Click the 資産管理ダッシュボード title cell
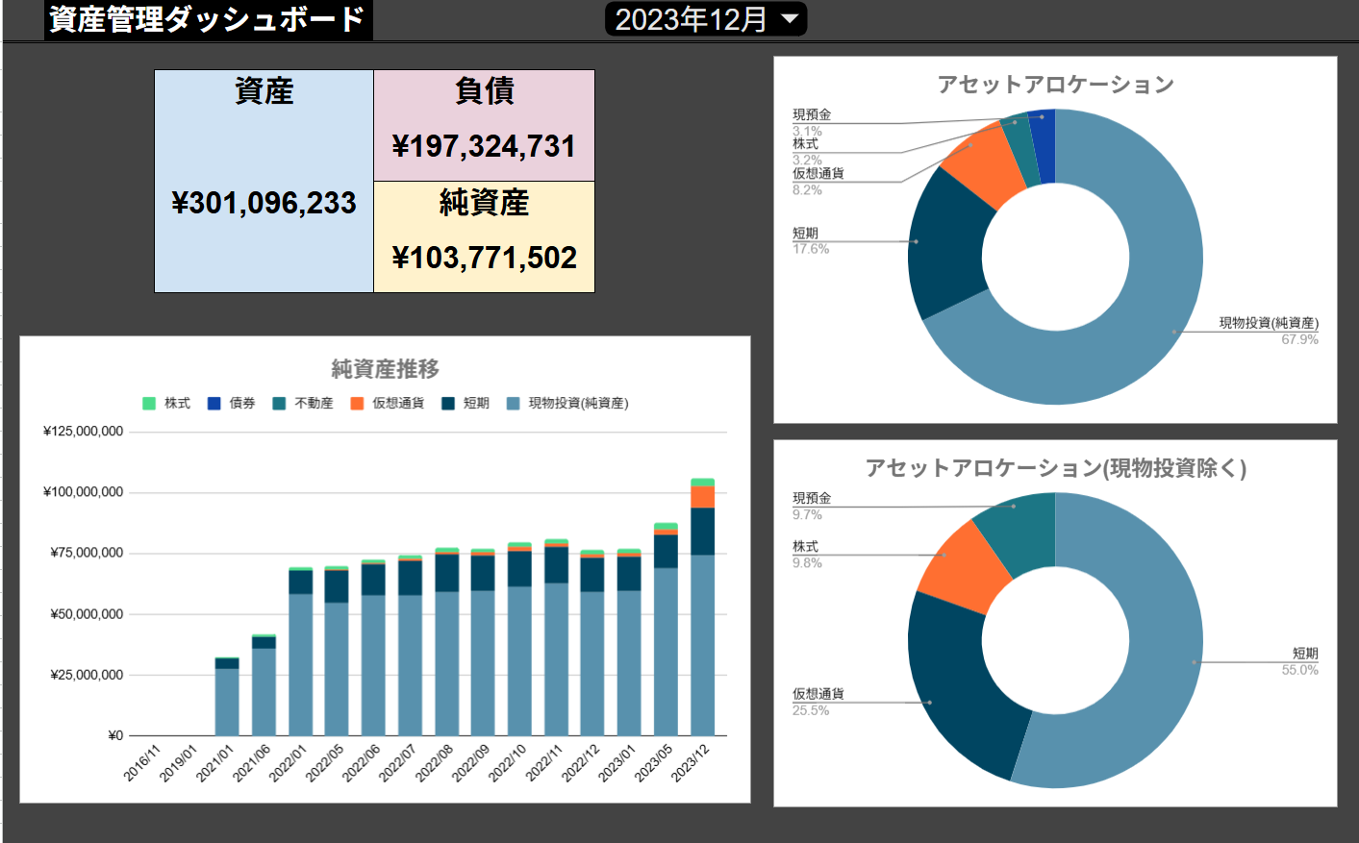This screenshot has width=1359, height=843. pyautogui.click(x=208, y=19)
